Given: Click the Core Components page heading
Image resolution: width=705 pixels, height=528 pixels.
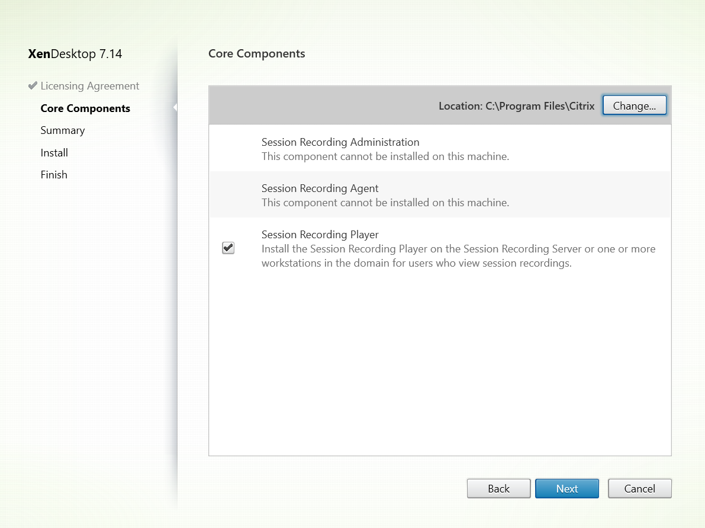Looking at the screenshot, I should pyautogui.click(x=257, y=53).
